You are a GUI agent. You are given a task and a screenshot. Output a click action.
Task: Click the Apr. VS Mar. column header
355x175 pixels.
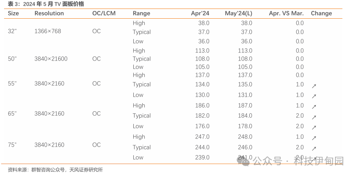(286, 13)
